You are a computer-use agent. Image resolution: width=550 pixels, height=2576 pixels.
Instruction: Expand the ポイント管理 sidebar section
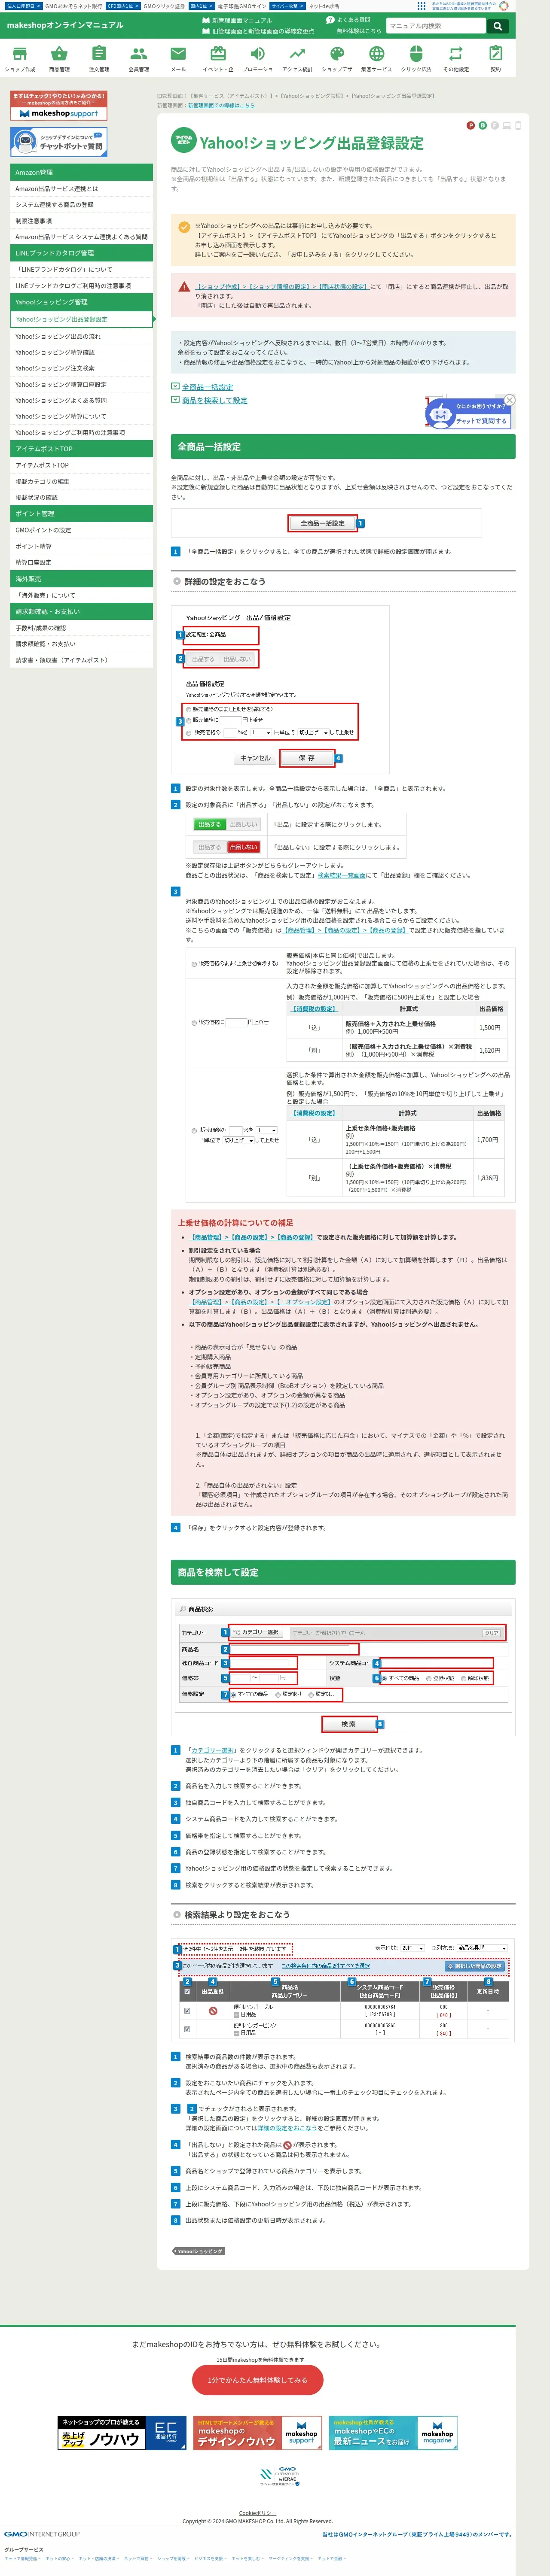[x=82, y=514]
